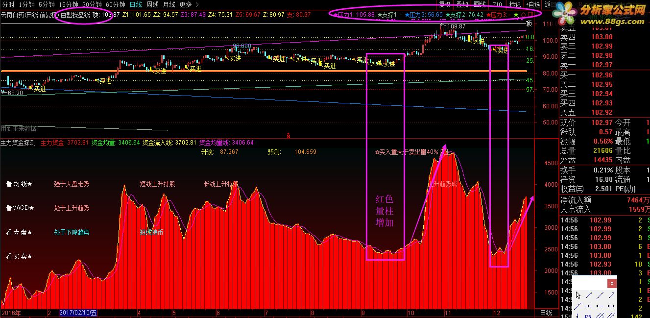Screen dimensions: 650x318
Task: Switch to 30分钟 period
Action: 92,4
